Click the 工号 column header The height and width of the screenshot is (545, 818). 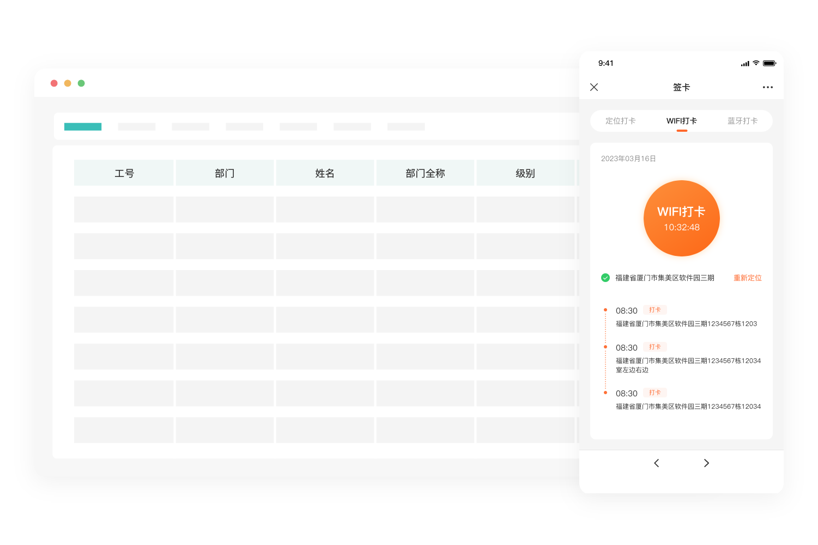124,173
